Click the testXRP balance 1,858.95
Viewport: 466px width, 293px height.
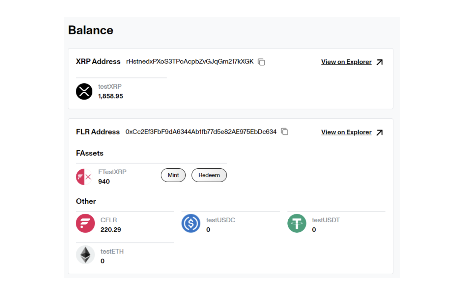[110, 96]
